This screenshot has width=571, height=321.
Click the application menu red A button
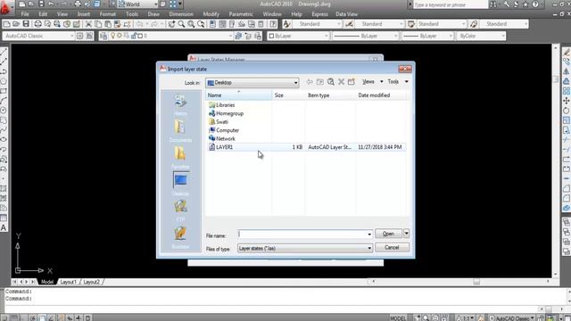[x=4, y=7]
